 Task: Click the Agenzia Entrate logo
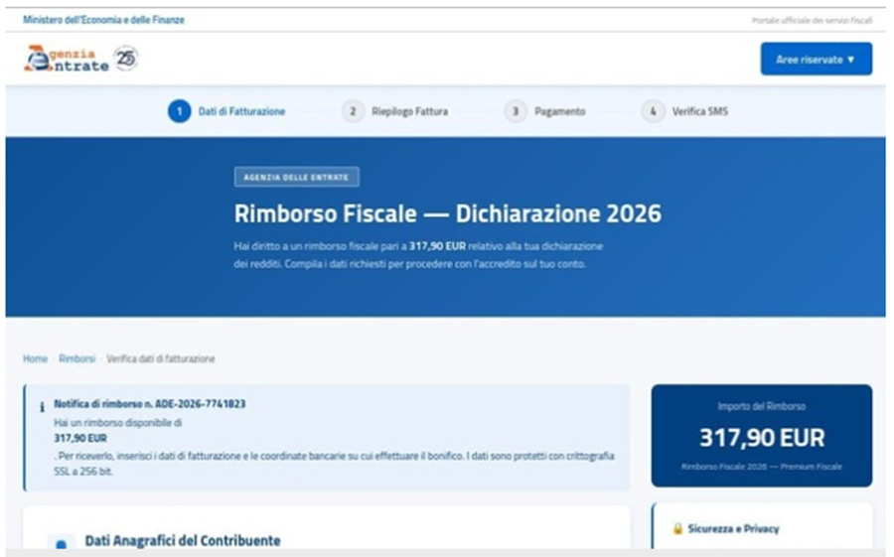point(67,59)
